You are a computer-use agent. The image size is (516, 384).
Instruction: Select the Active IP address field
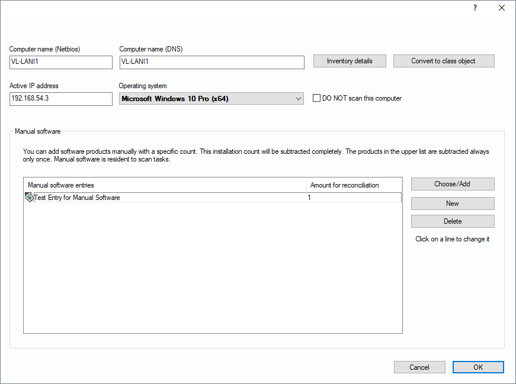(x=61, y=99)
